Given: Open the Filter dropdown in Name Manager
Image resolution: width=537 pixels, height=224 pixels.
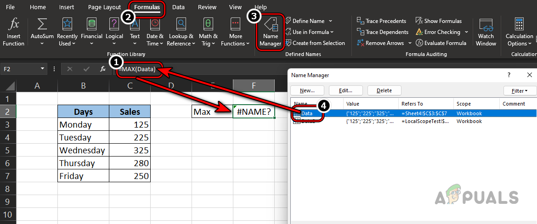Looking at the screenshot, I should point(519,90).
